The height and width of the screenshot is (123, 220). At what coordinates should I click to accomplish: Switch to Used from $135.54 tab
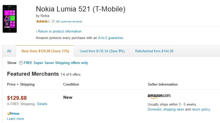[102, 51]
